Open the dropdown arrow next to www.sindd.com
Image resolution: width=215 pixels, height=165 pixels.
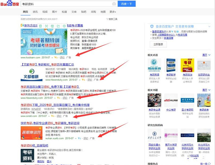(49, 116)
